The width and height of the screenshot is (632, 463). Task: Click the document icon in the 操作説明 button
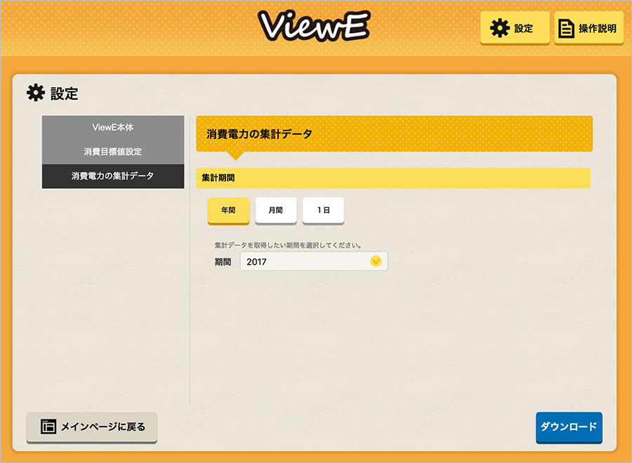pos(566,29)
